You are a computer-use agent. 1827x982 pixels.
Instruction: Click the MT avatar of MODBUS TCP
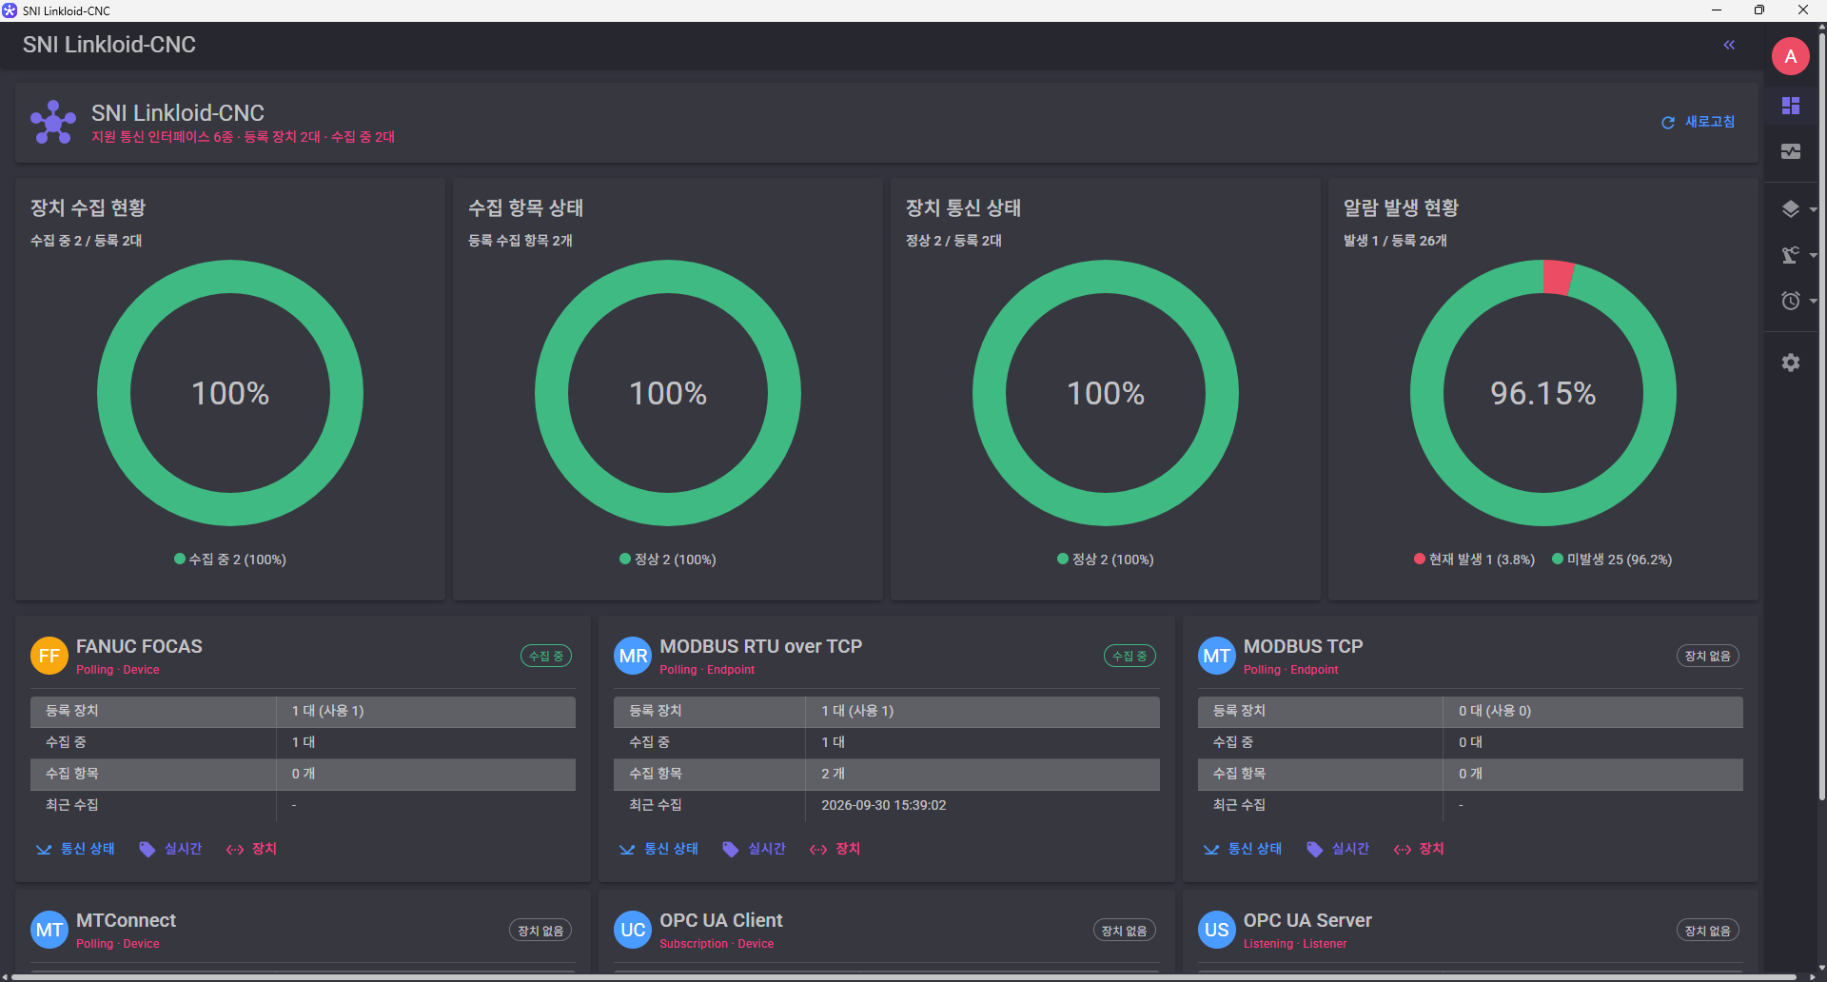click(x=1216, y=656)
